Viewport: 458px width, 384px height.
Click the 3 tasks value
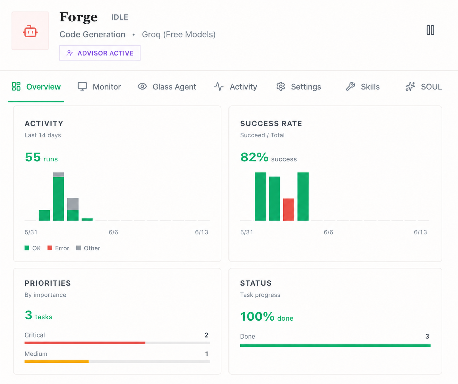(x=39, y=315)
